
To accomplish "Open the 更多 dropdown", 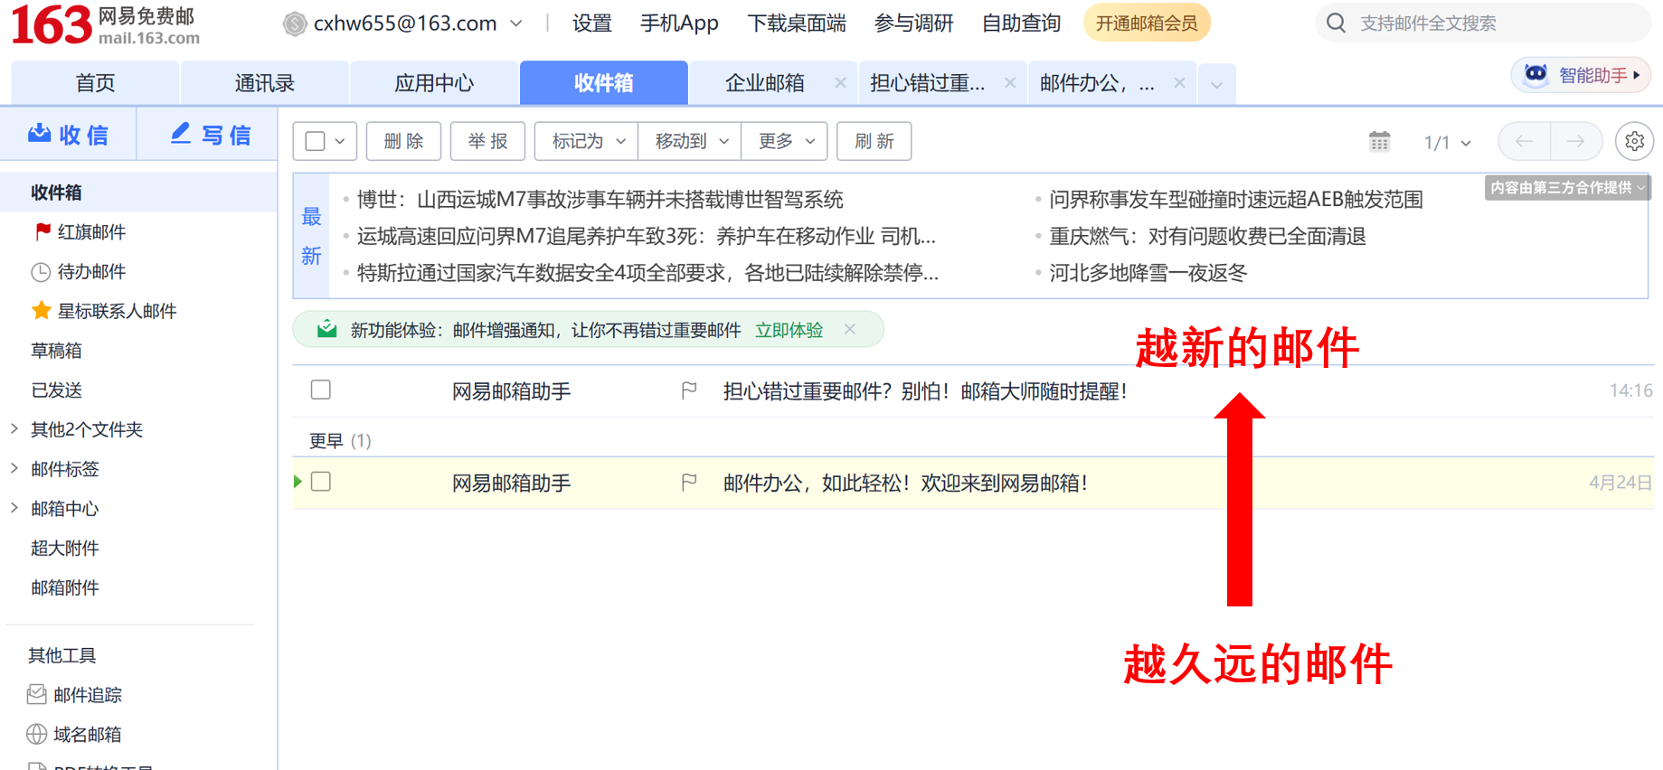I will [x=785, y=141].
